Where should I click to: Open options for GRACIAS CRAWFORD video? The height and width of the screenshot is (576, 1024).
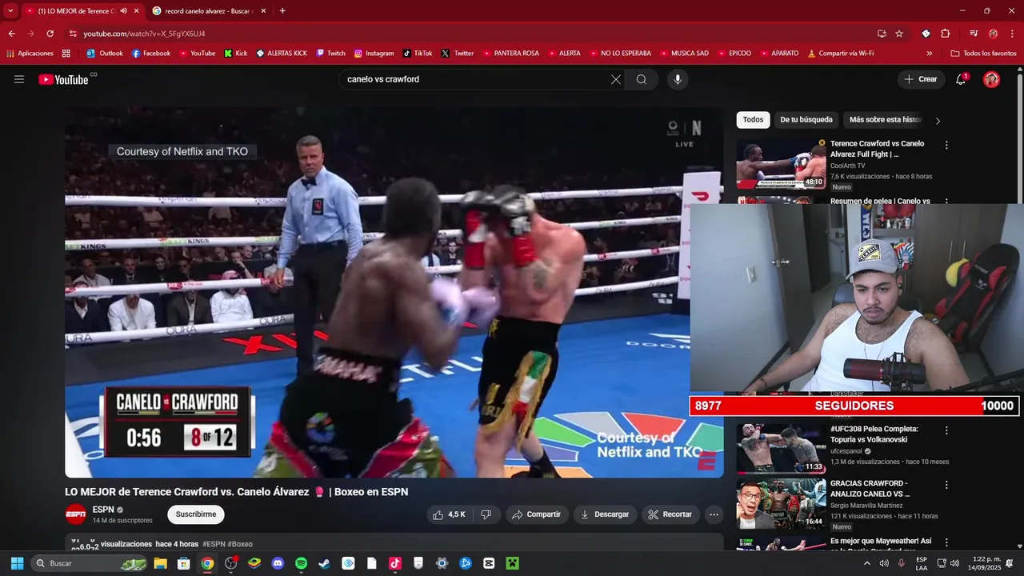pyautogui.click(x=946, y=485)
